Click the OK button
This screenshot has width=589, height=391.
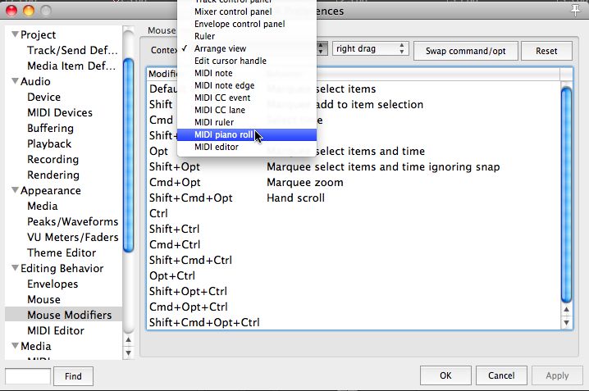445,375
